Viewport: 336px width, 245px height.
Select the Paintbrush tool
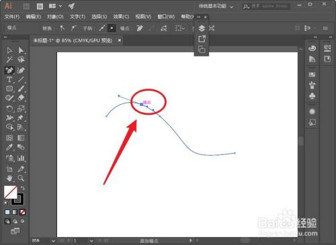[x=21, y=89]
